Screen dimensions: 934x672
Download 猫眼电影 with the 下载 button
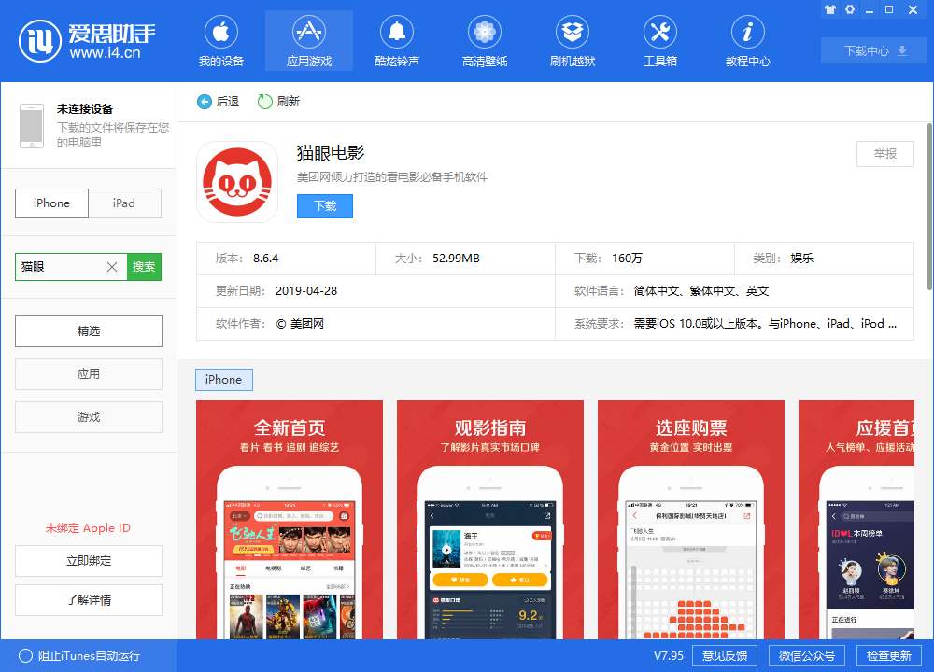tap(324, 205)
